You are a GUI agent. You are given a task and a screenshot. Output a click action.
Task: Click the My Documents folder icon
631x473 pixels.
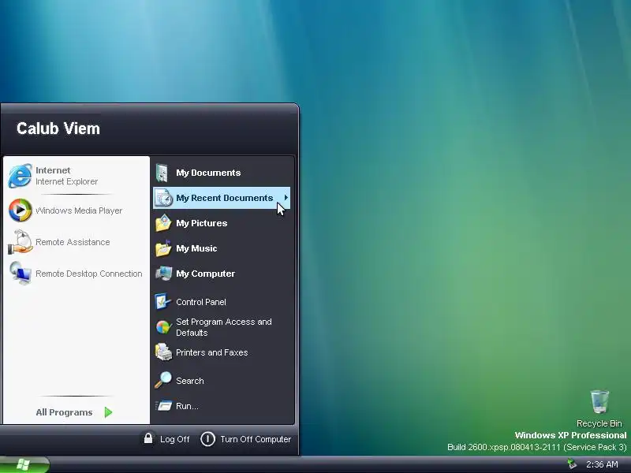(x=162, y=173)
